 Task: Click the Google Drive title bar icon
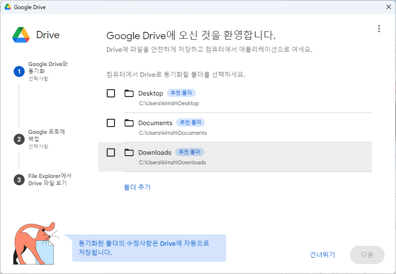tap(8, 7)
